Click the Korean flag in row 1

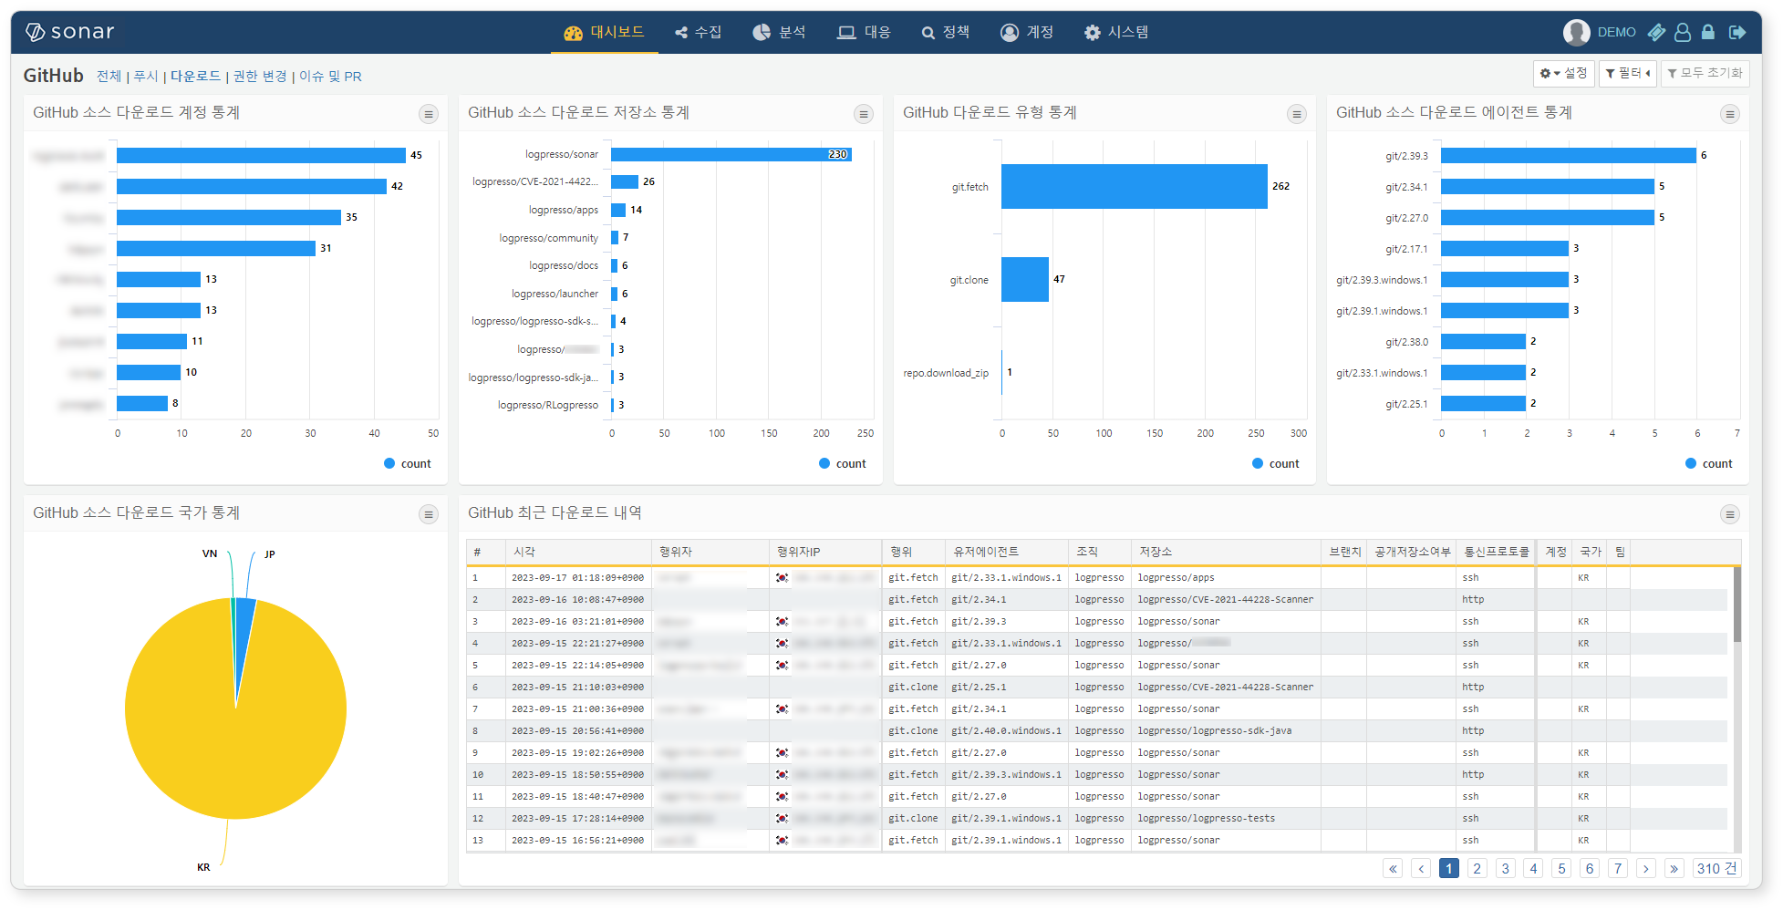coord(782,577)
